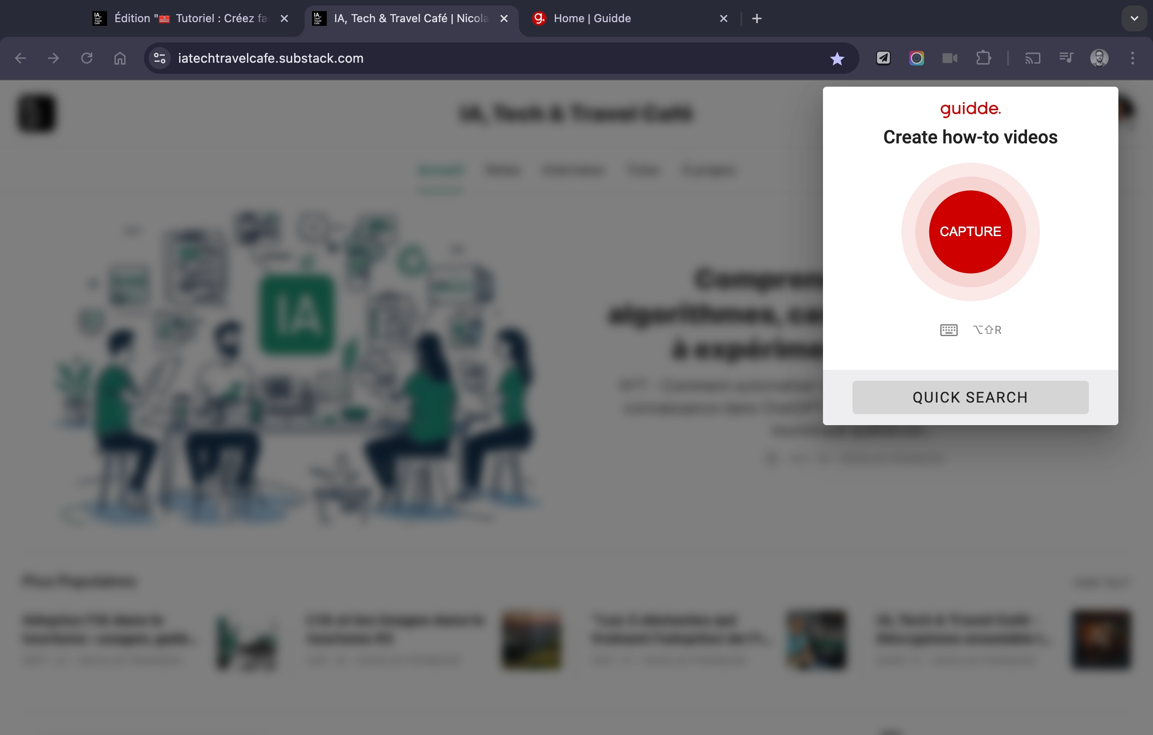Image resolution: width=1153 pixels, height=735 pixels.
Task: Open the media controls icon
Action: (1066, 59)
